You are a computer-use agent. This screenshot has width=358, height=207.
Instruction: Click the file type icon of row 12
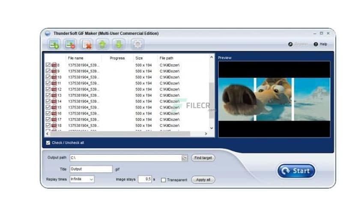point(54,89)
